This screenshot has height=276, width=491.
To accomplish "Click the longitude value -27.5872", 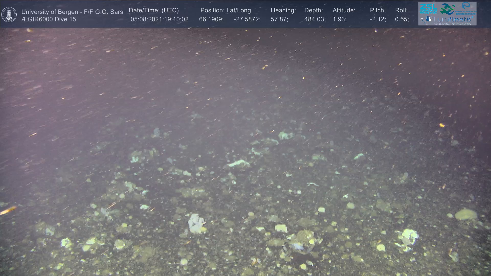I will pos(247,19).
